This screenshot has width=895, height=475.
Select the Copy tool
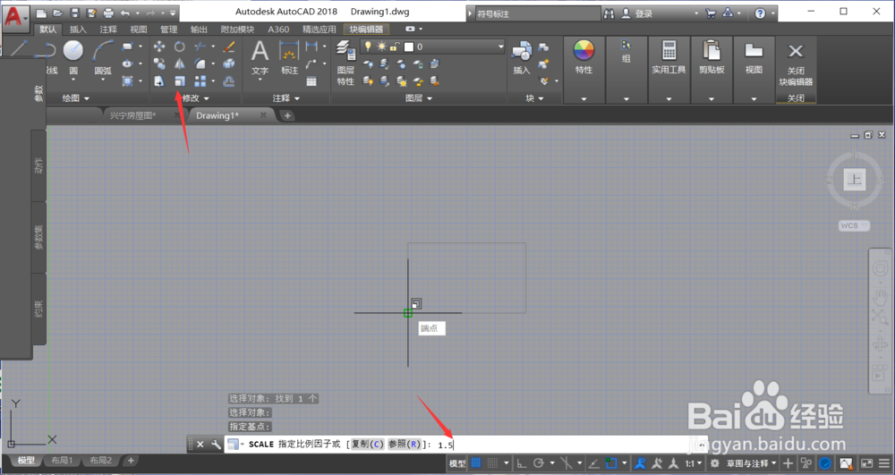point(159,64)
